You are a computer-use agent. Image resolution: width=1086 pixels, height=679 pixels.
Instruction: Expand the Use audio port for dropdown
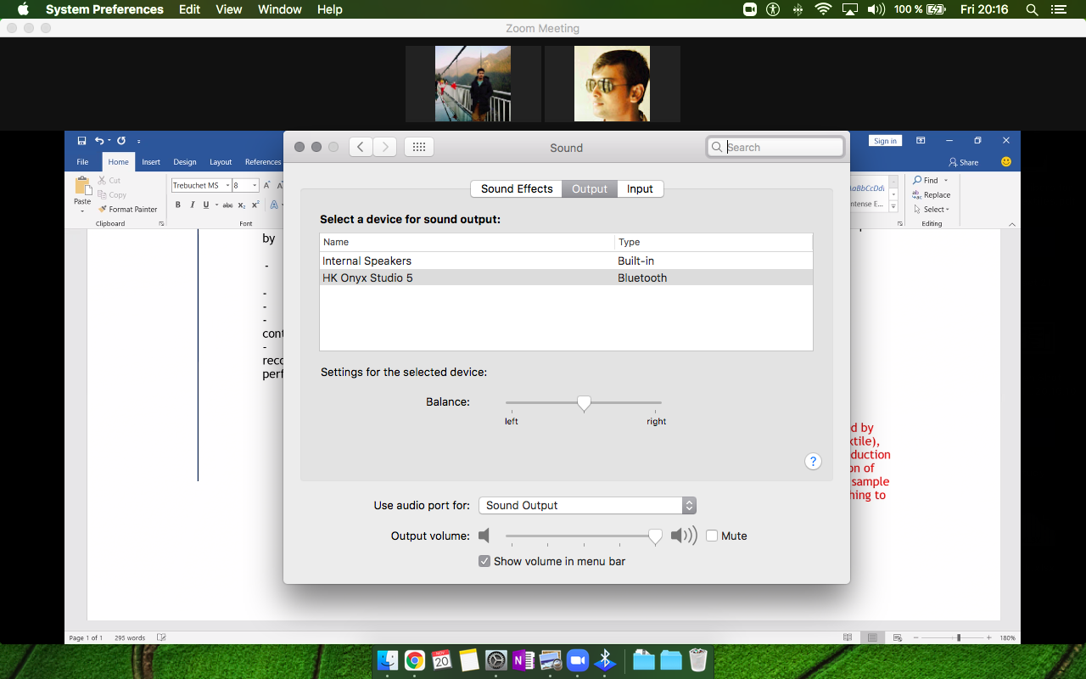pyautogui.click(x=587, y=505)
